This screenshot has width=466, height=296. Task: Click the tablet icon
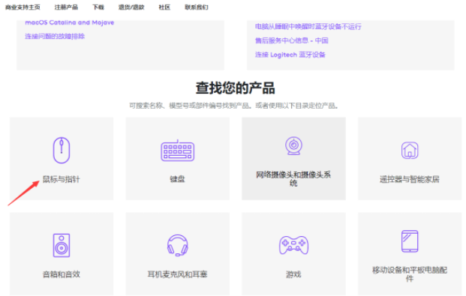tap(410, 241)
